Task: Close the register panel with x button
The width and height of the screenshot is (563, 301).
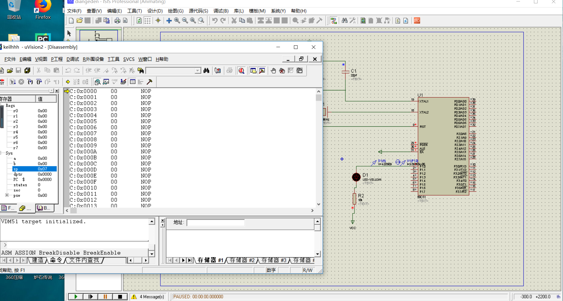Action: 57,91
